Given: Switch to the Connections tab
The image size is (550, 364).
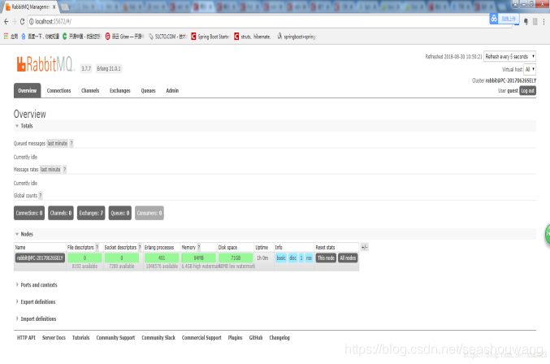Looking at the screenshot, I should pos(59,90).
